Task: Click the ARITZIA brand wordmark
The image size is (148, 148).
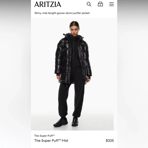Action: (x=48, y=4)
